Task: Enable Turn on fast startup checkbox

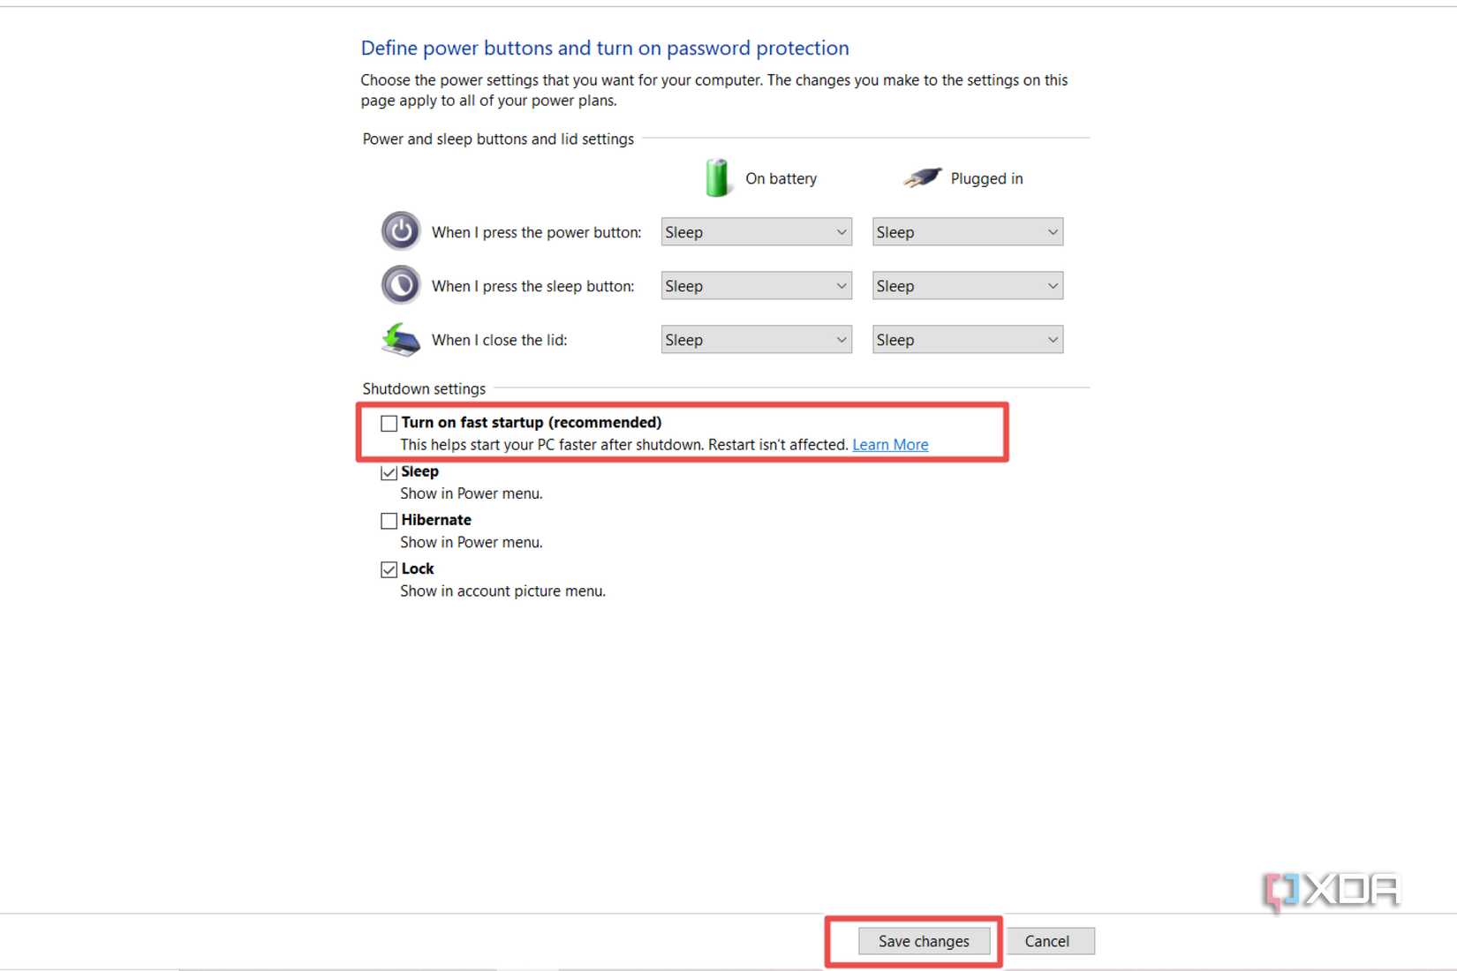Action: (x=389, y=423)
